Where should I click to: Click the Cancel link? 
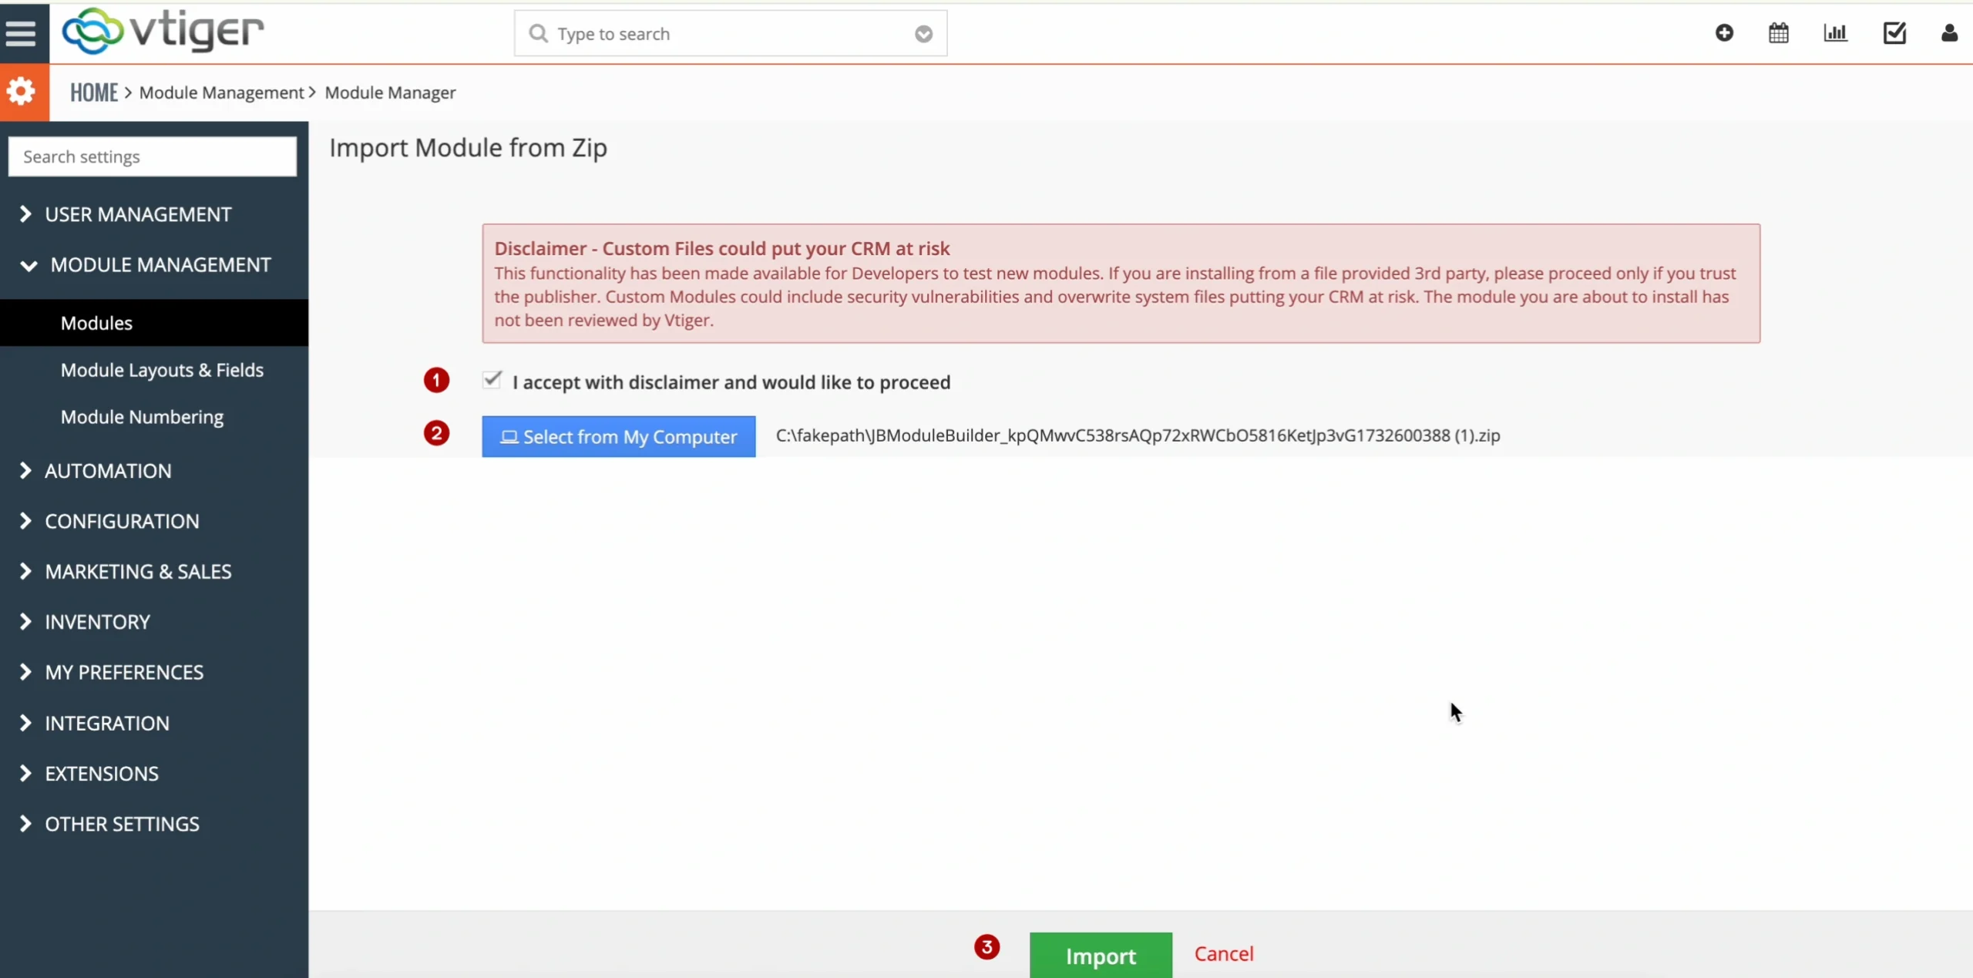click(x=1224, y=954)
